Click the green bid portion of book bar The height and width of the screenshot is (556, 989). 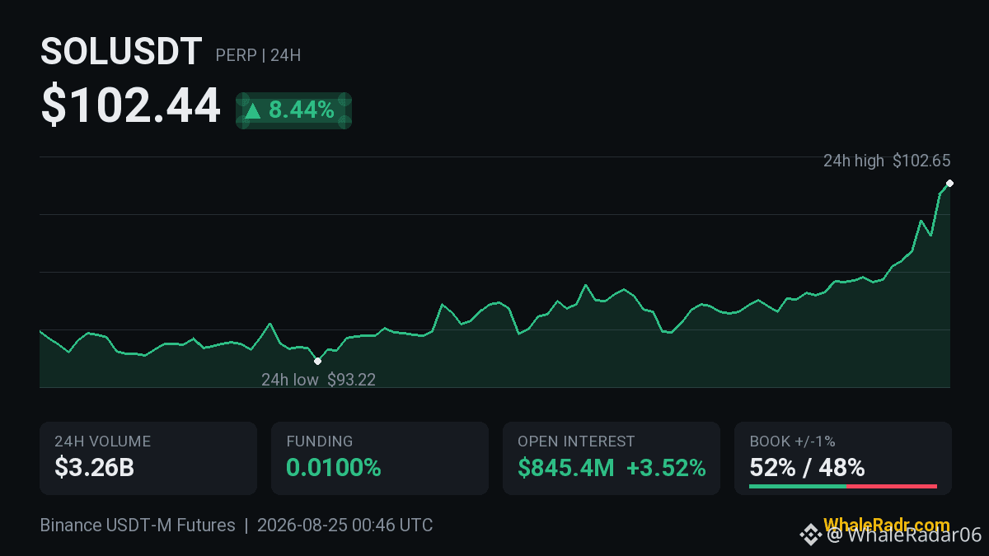[x=798, y=486]
